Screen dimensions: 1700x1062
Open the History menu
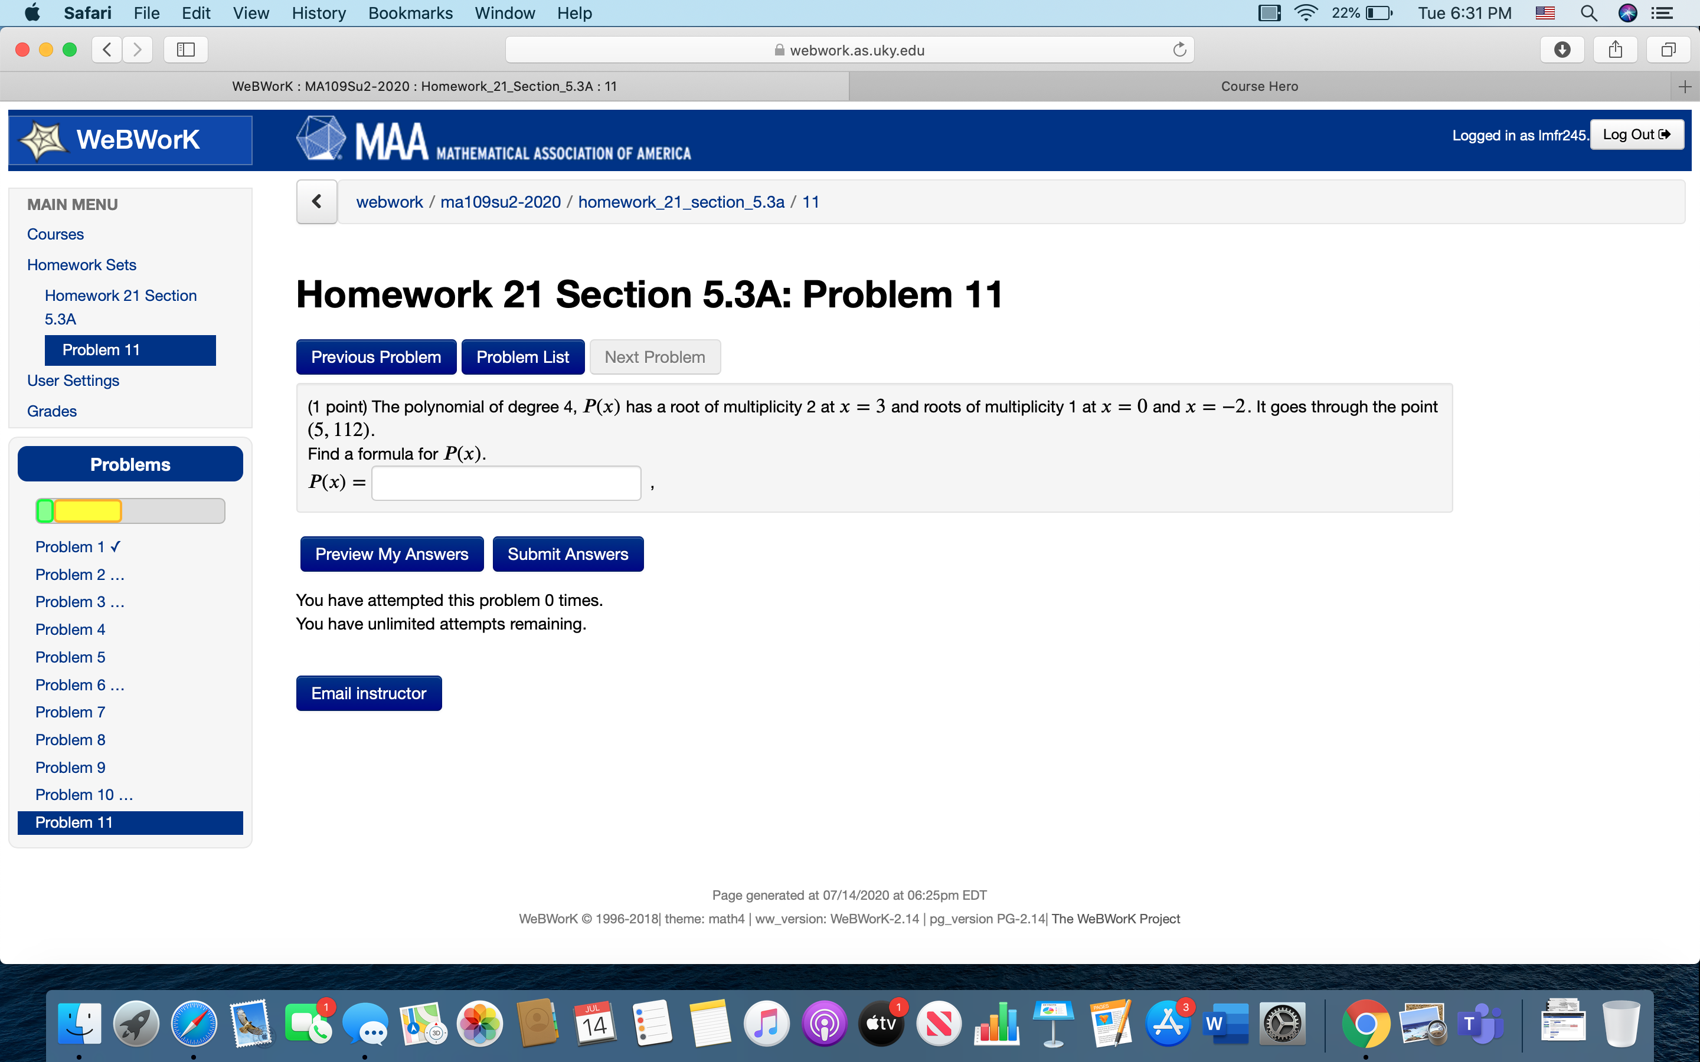point(318,14)
